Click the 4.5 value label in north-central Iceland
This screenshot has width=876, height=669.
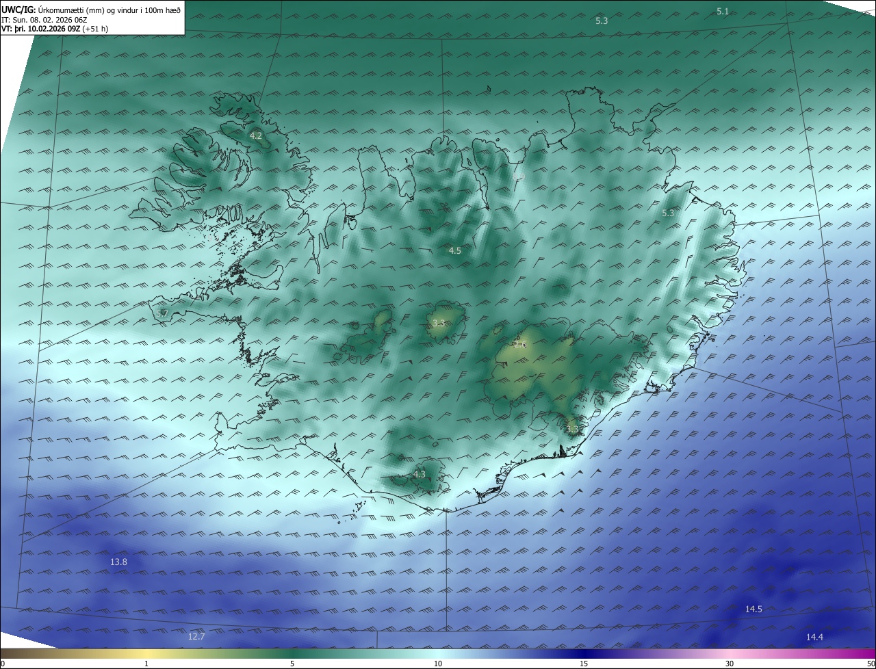point(454,251)
